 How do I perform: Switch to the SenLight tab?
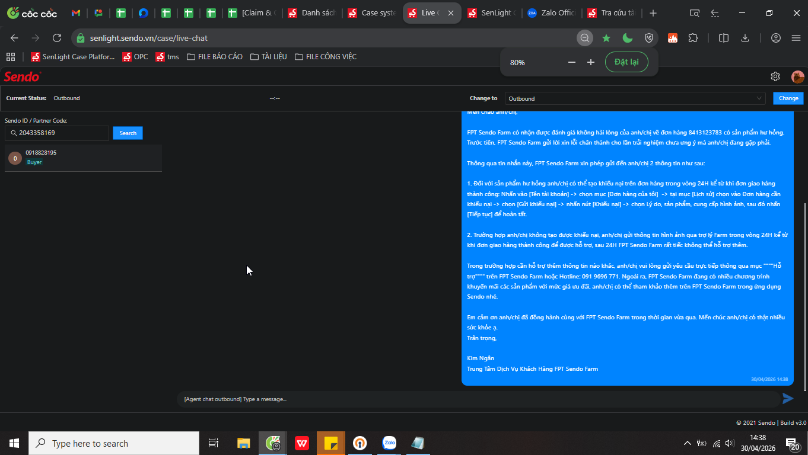492,13
